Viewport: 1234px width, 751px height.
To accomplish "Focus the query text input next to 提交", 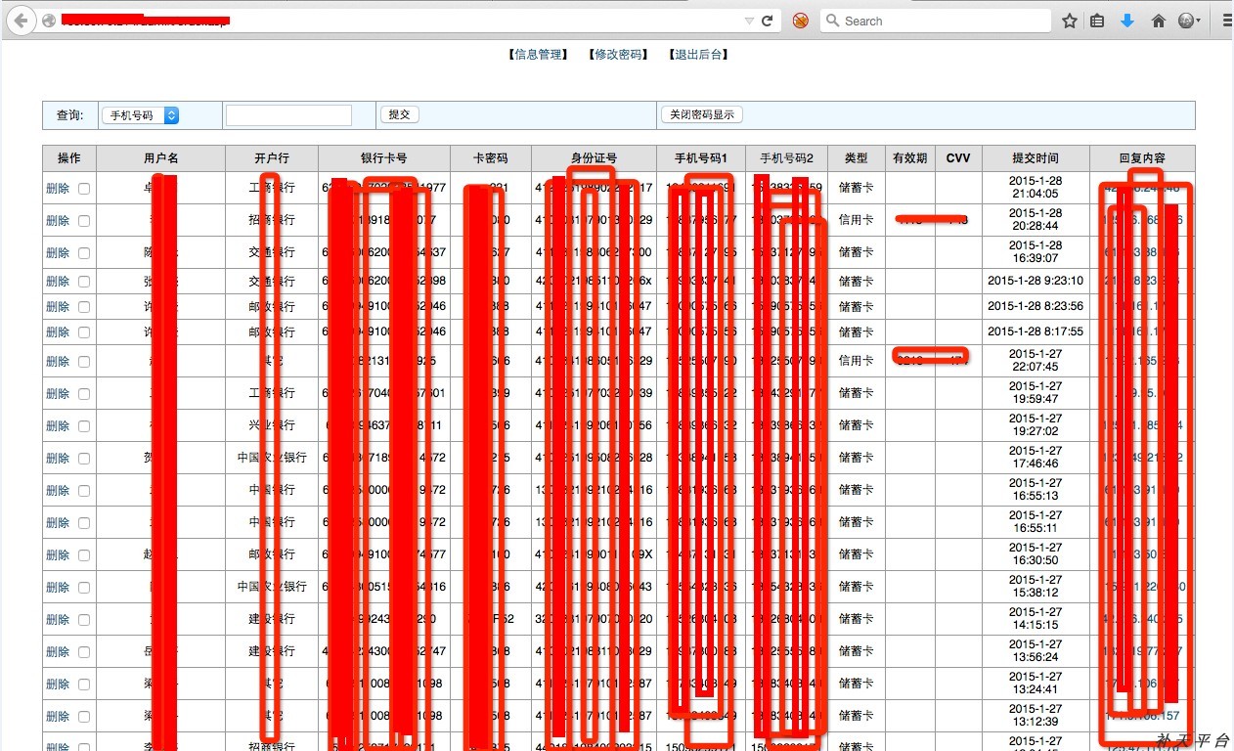I will point(288,115).
